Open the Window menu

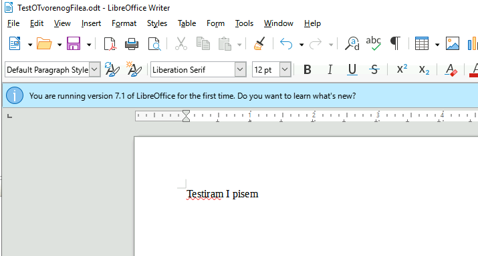279,23
